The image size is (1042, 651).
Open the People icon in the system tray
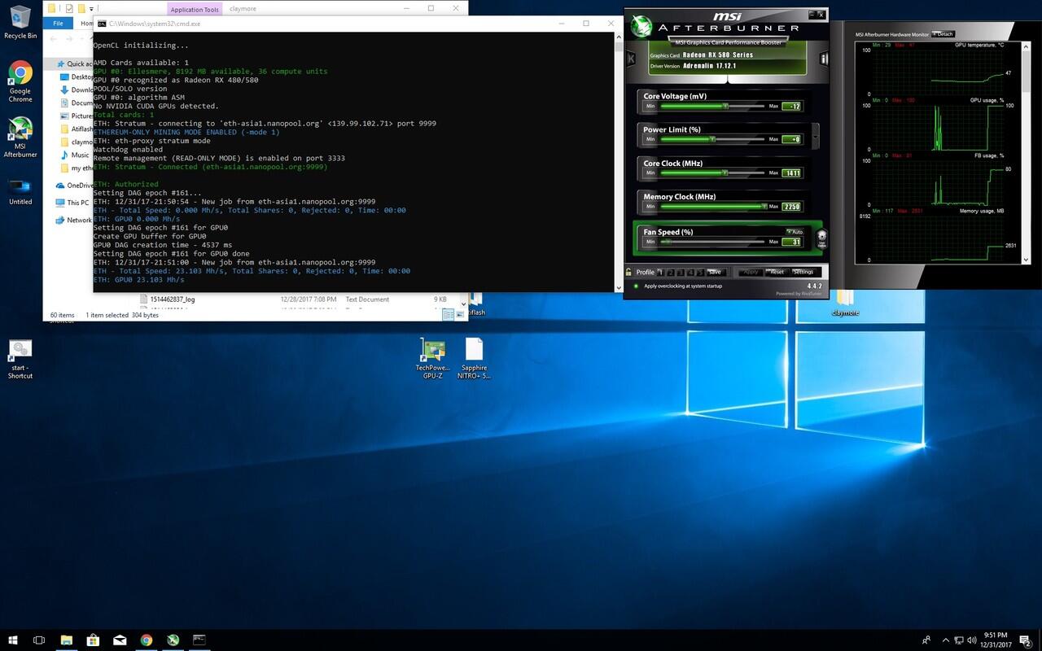point(926,640)
